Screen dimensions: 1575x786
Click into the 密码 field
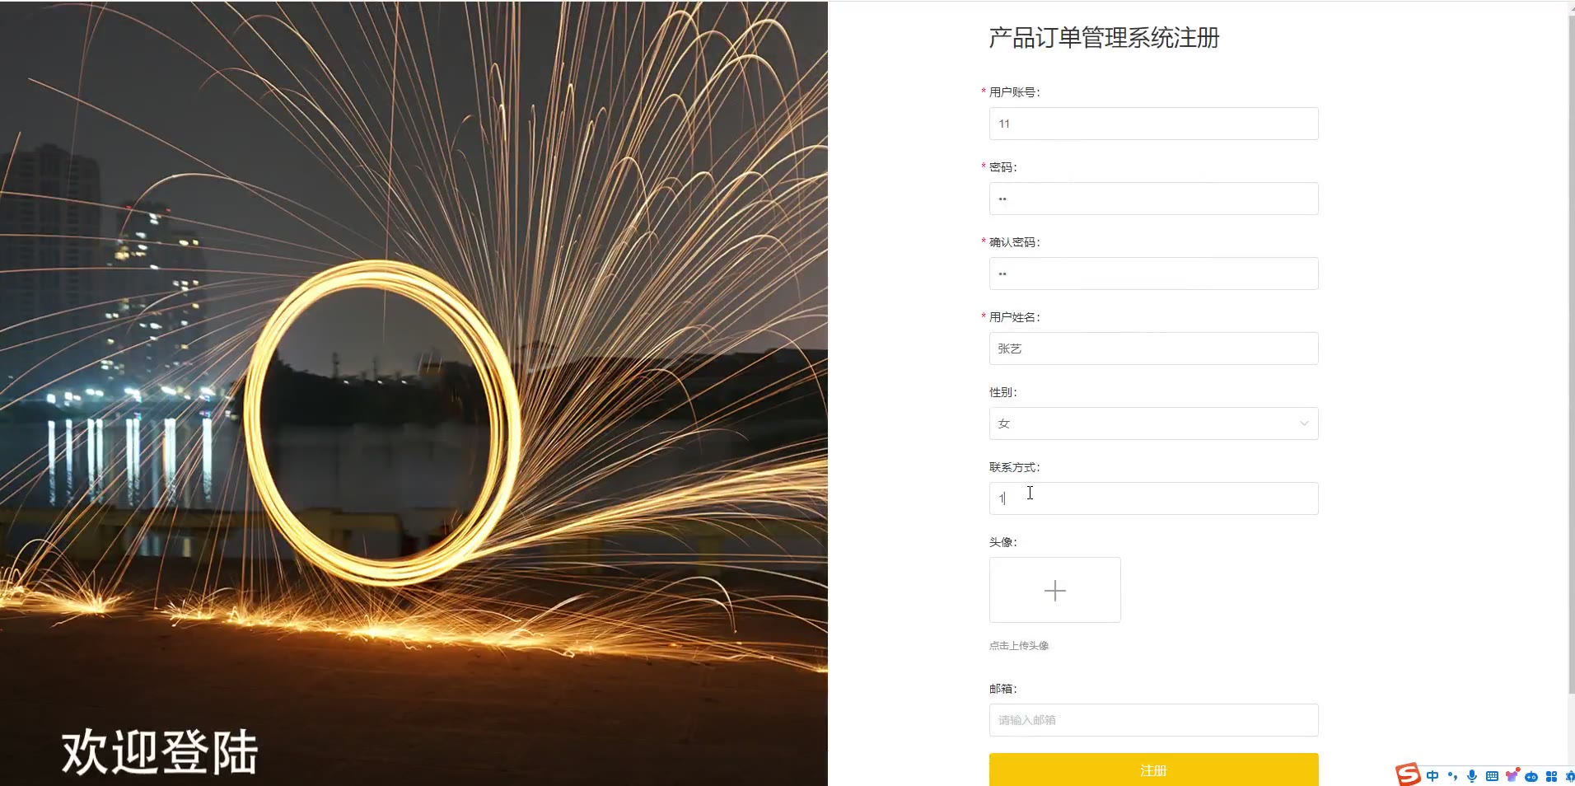pyautogui.click(x=1153, y=199)
